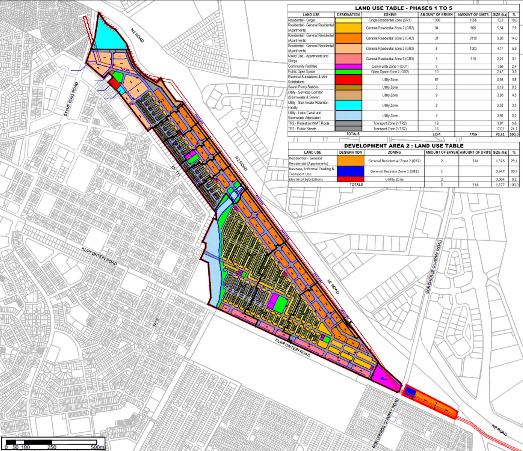The height and width of the screenshot is (451, 523).
Task: Click the '0,347' size value
Action: (500, 171)
